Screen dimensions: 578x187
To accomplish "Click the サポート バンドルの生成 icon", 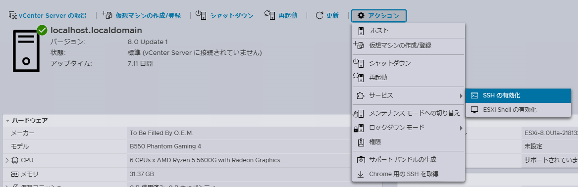I will pyautogui.click(x=361, y=160).
